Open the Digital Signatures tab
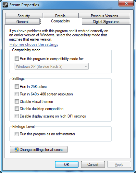Viewport: 136px width, 173px height. click(106, 22)
